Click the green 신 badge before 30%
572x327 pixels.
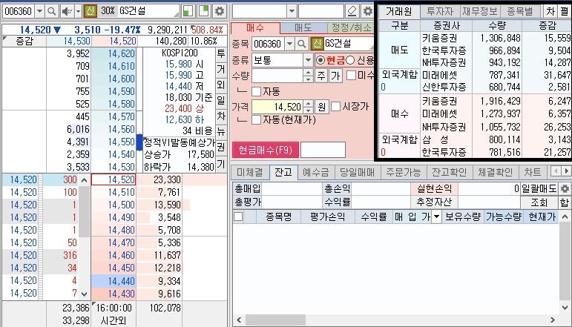coord(90,11)
